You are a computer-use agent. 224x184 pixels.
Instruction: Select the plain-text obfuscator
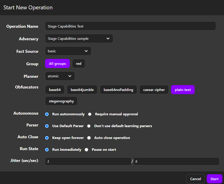(183, 90)
